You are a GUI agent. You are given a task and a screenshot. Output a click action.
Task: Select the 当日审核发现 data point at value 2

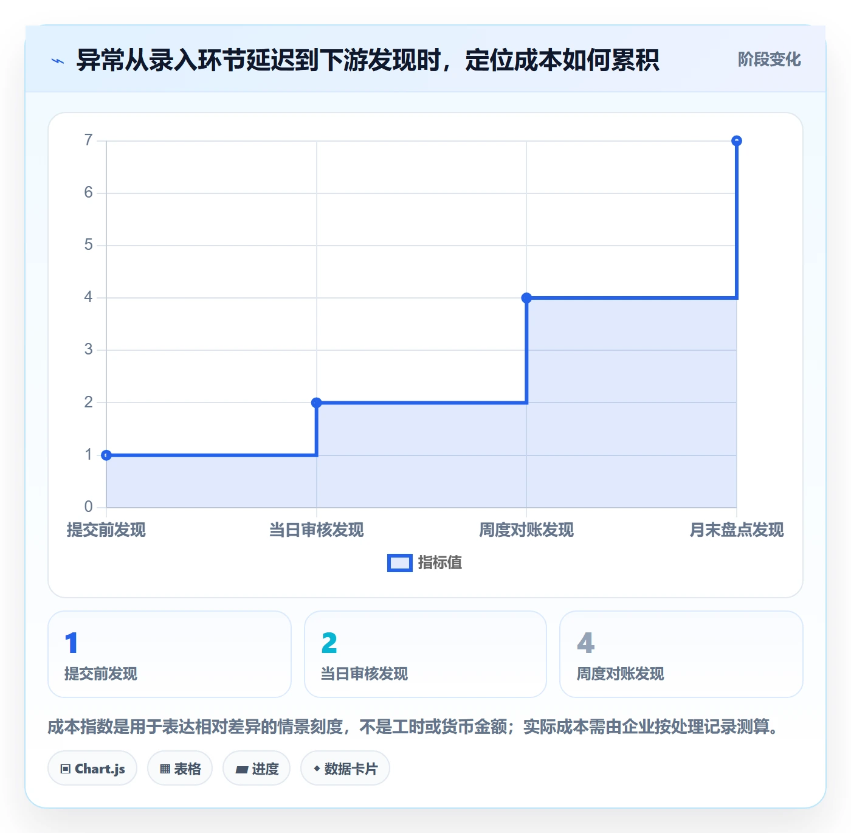pyautogui.click(x=316, y=403)
